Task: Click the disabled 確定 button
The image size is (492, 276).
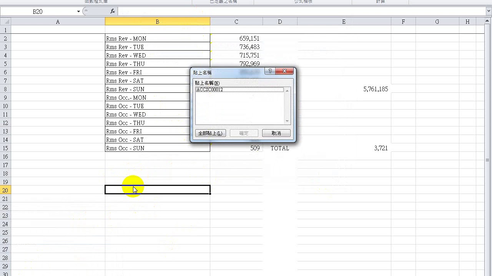Action: tap(244, 133)
